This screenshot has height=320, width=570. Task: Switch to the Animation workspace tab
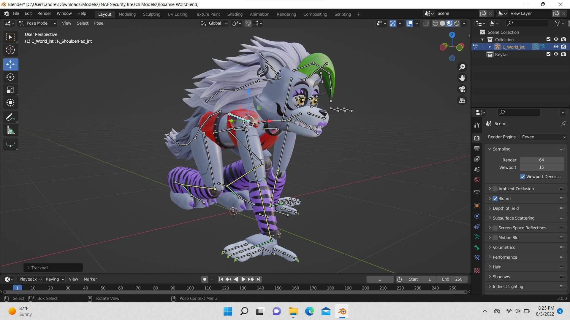click(259, 14)
